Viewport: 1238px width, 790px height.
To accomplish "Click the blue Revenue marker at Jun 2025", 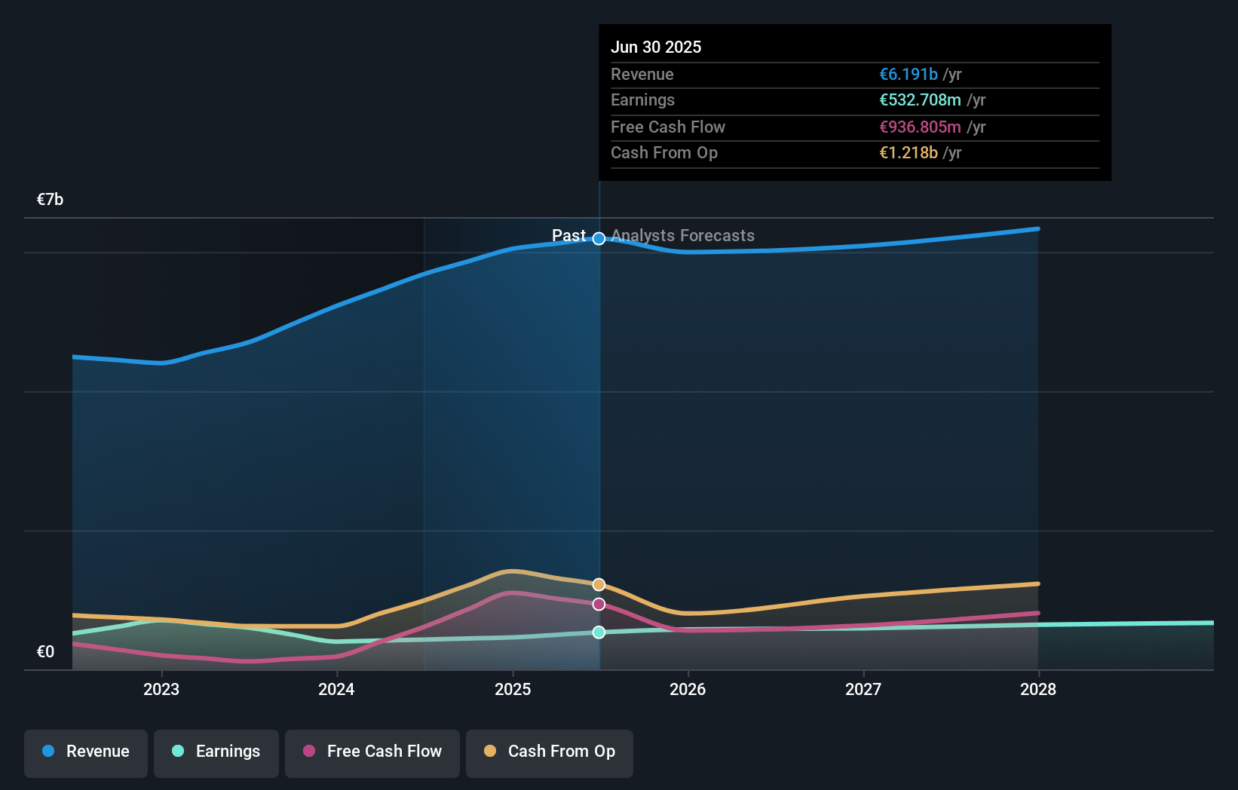I will (x=599, y=239).
